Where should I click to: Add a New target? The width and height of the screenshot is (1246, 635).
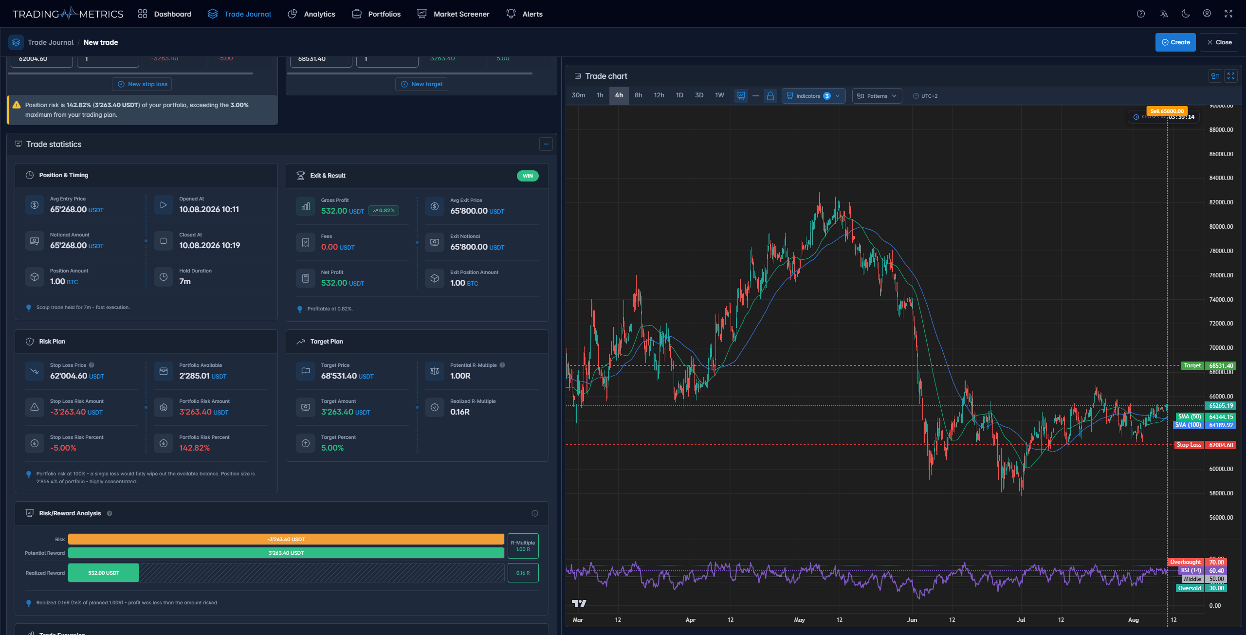tap(421, 84)
